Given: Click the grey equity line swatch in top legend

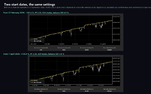Looking at the screenshot, I should coord(32,41).
